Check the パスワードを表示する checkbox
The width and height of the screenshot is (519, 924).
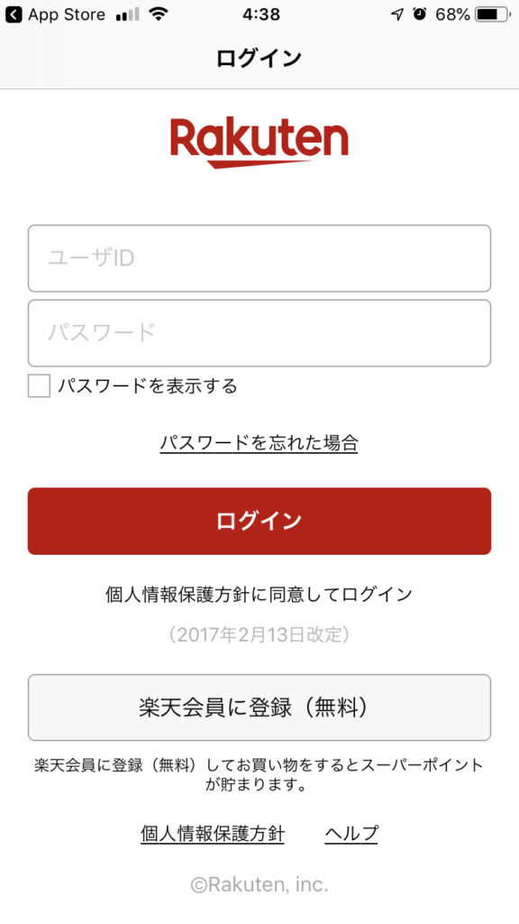39,386
